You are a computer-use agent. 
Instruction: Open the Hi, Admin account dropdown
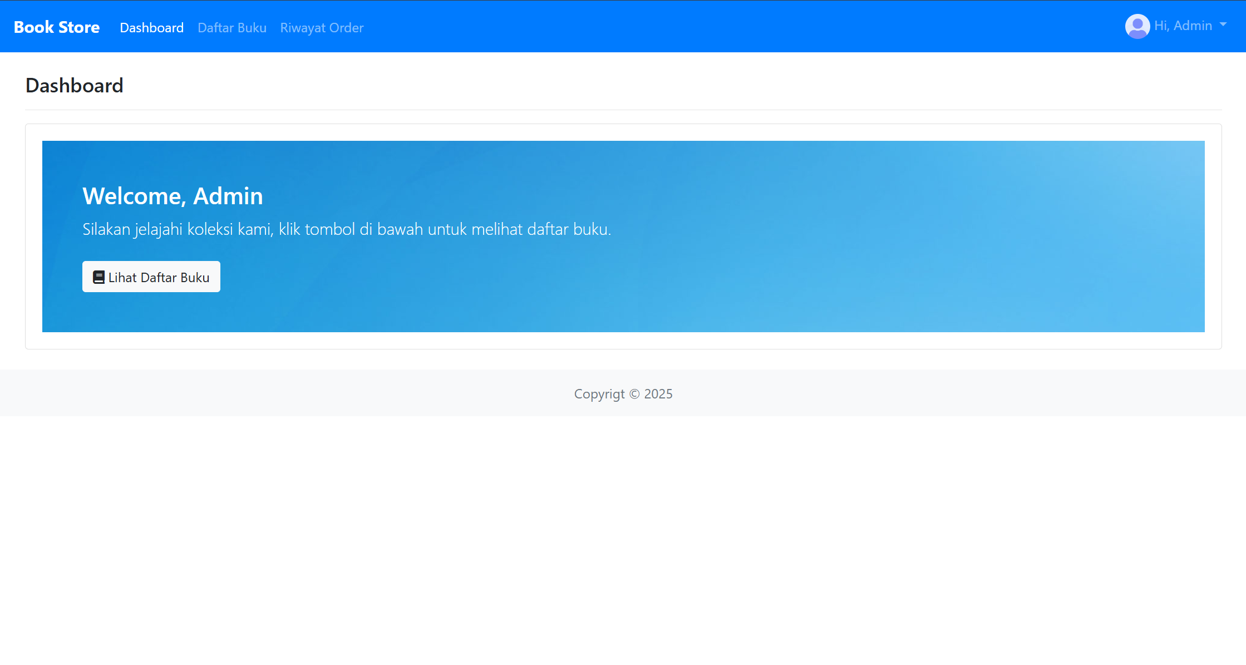1183,26
